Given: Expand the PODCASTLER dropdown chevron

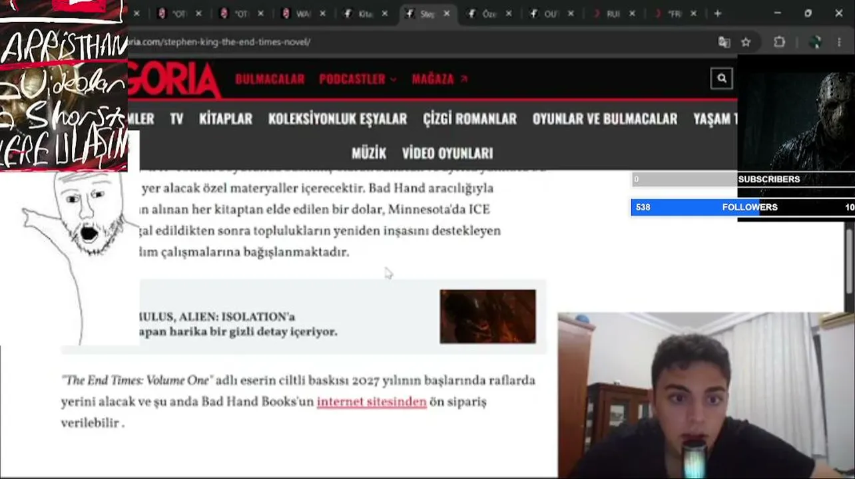Looking at the screenshot, I should (x=394, y=79).
